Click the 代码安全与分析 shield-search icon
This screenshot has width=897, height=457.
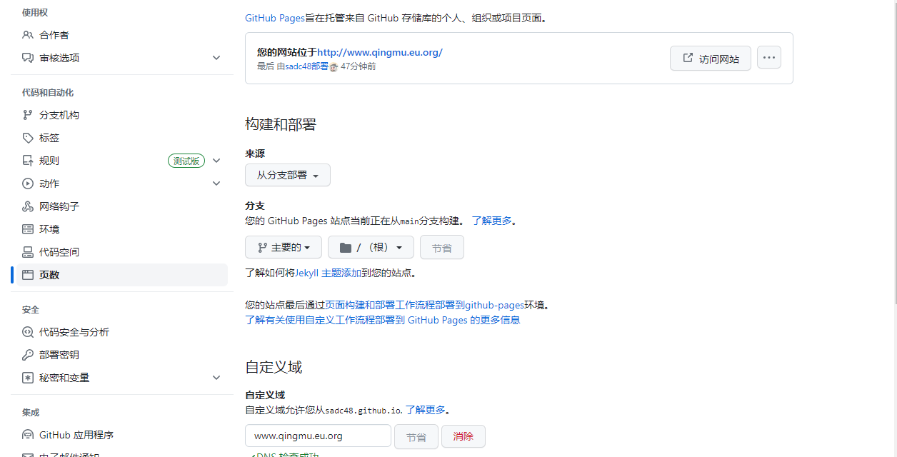coord(28,332)
